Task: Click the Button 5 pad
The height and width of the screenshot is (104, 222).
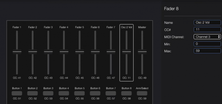Action: pos(80,93)
